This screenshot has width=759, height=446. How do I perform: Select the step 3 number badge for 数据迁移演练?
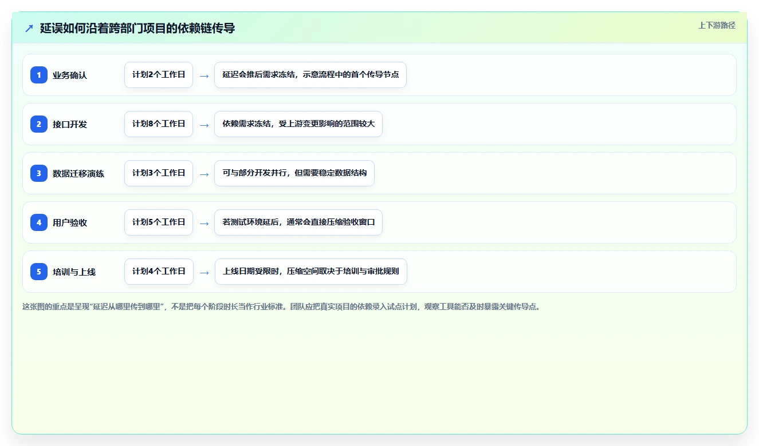(39, 173)
